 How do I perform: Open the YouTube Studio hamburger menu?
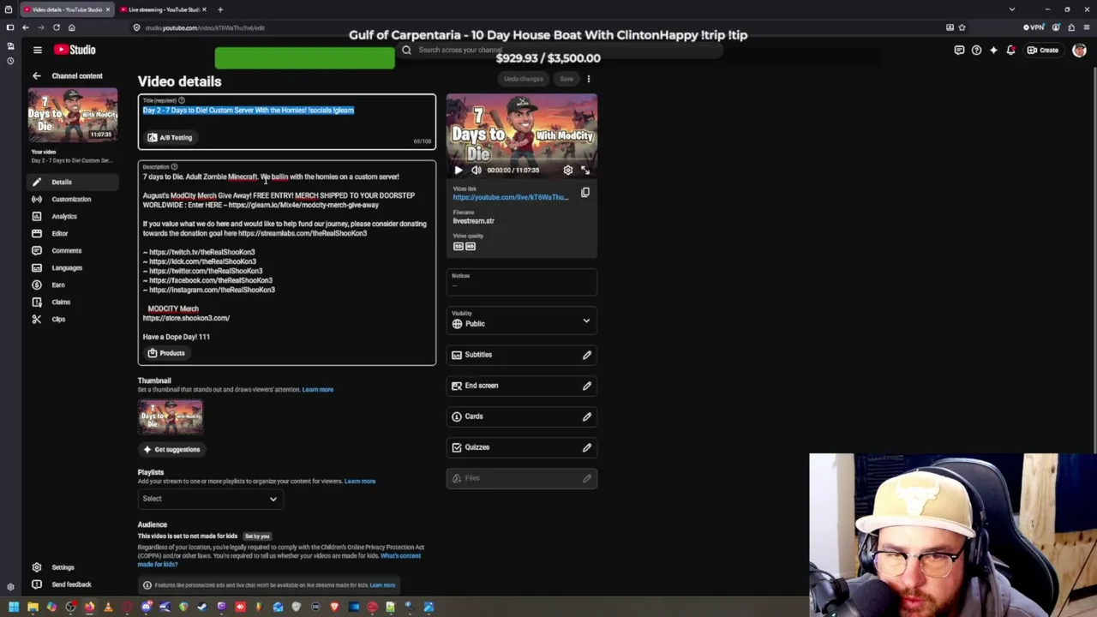click(37, 50)
